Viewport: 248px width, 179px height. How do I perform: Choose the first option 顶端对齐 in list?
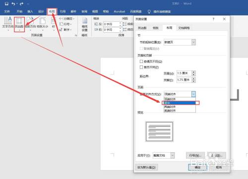180,99
